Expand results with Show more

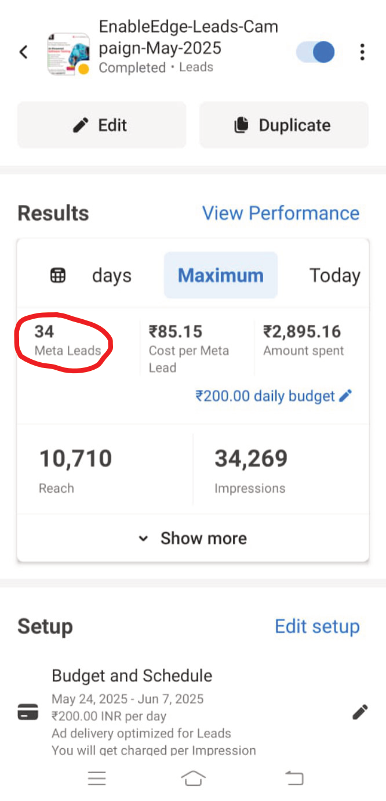pos(193,538)
